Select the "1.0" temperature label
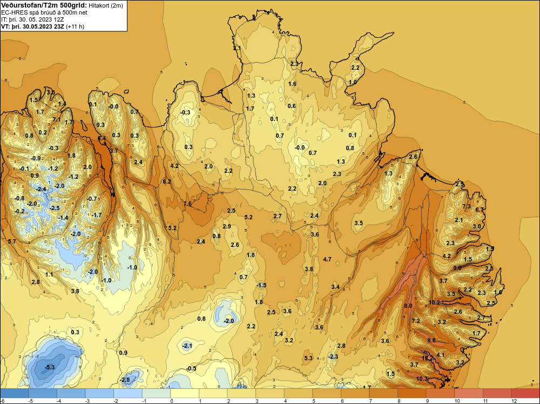 point(353,82)
